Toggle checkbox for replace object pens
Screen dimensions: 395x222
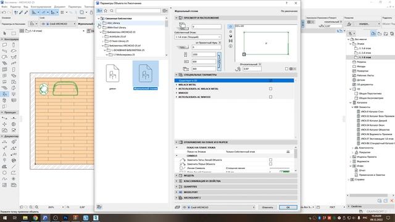[x=270, y=164]
